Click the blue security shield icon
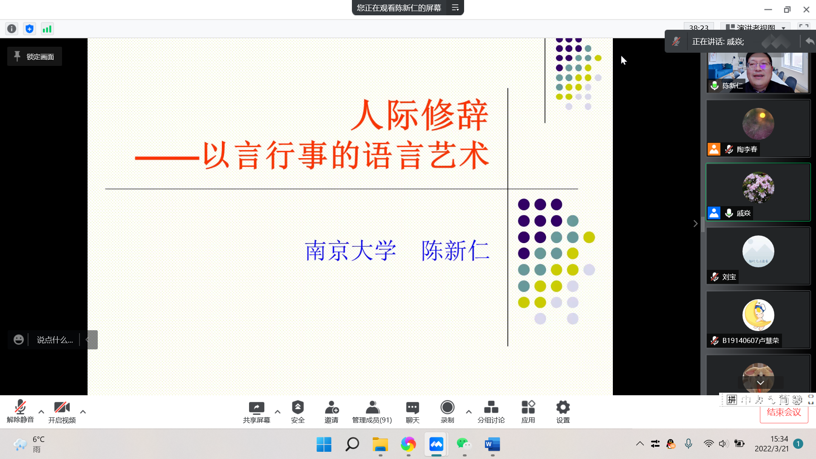The height and width of the screenshot is (459, 816). tap(29, 29)
